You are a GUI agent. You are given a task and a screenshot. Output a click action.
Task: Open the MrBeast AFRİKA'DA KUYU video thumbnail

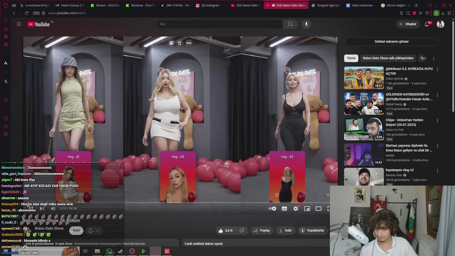(364, 78)
